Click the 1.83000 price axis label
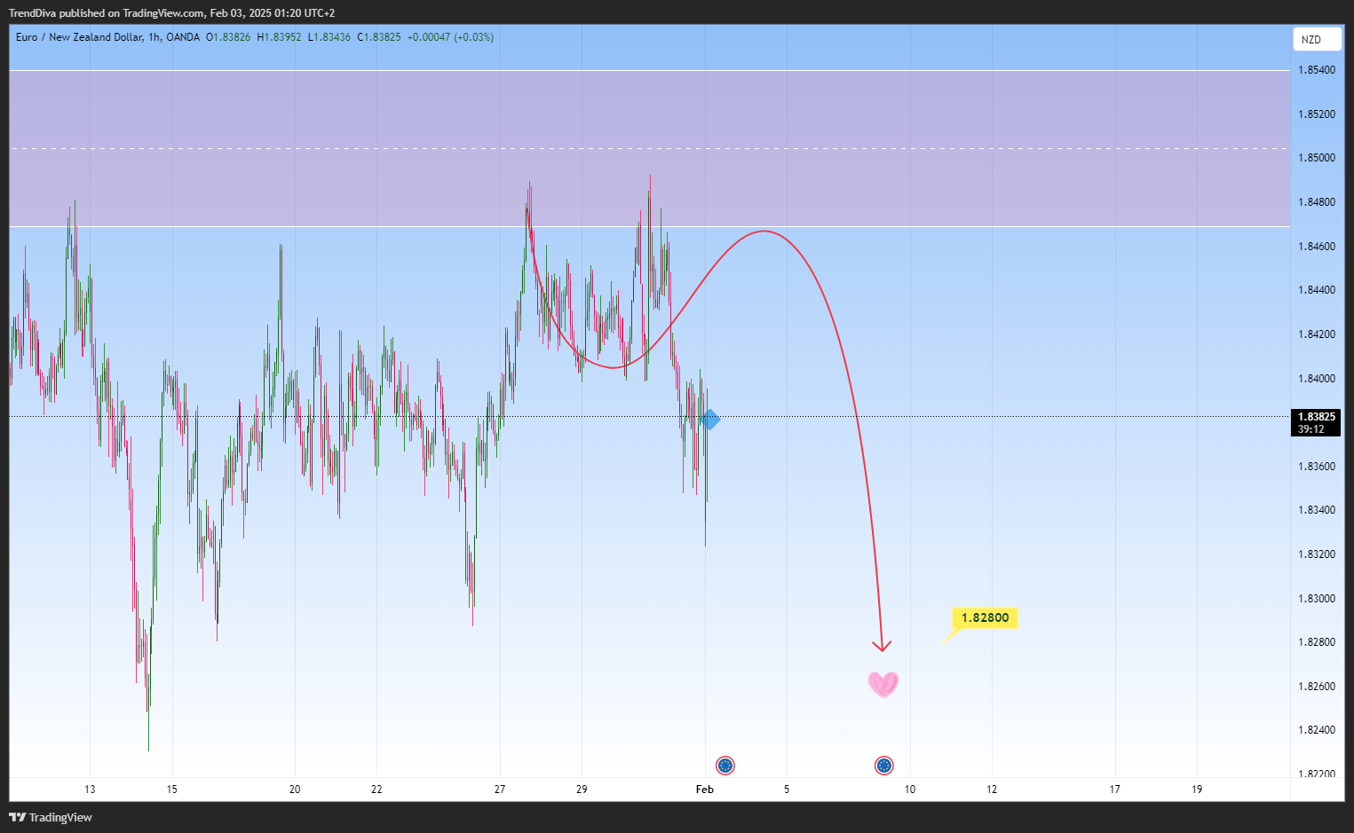Image resolution: width=1354 pixels, height=833 pixels. tap(1316, 599)
